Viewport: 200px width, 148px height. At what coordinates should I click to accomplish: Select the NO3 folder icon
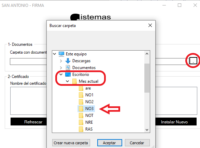click(x=81, y=109)
